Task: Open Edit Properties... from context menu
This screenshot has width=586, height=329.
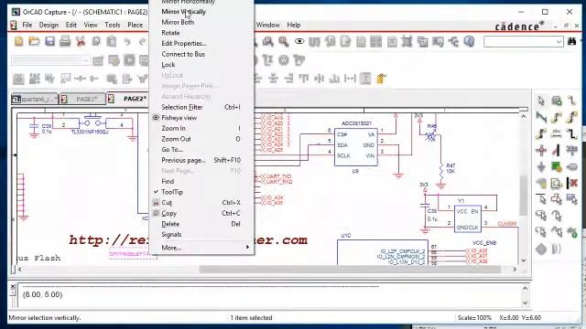Action: click(184, 43)
